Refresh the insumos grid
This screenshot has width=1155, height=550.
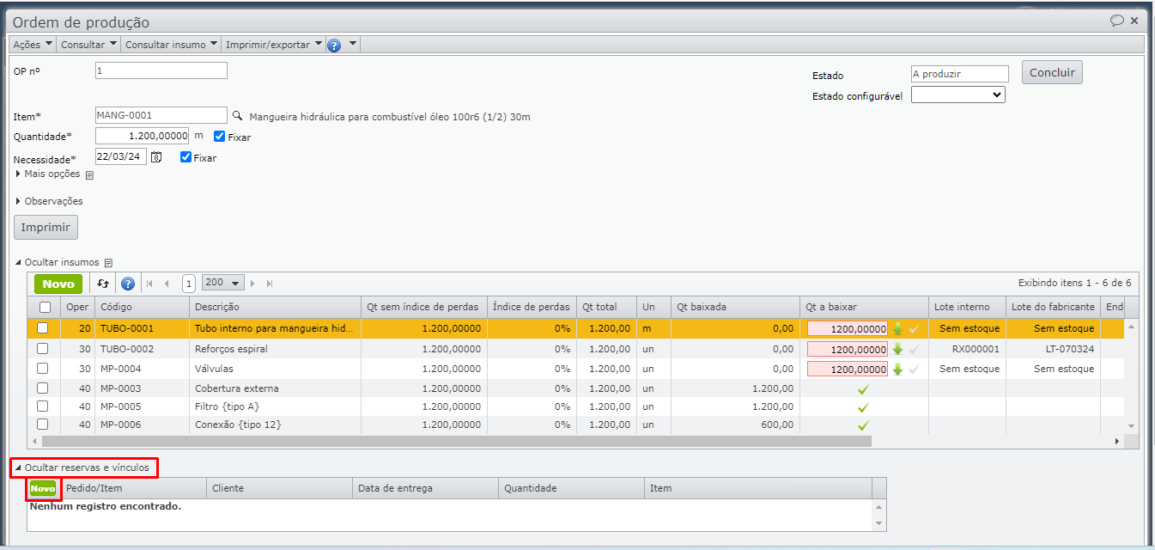103,283
